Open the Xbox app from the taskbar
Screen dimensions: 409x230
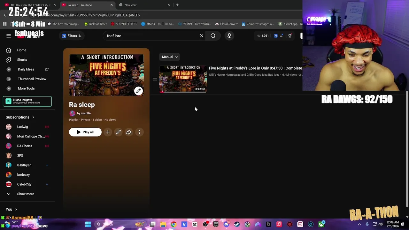(321, 224)
